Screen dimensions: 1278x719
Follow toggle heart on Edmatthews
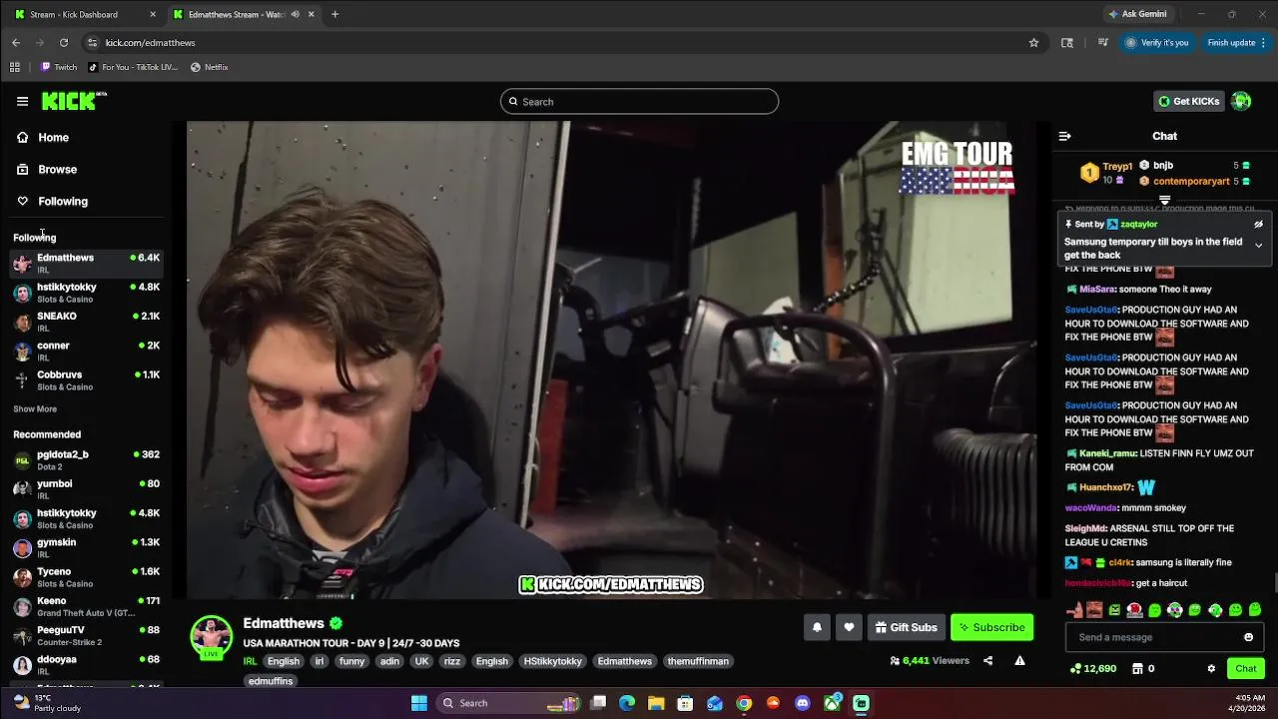tap(849, 627)
